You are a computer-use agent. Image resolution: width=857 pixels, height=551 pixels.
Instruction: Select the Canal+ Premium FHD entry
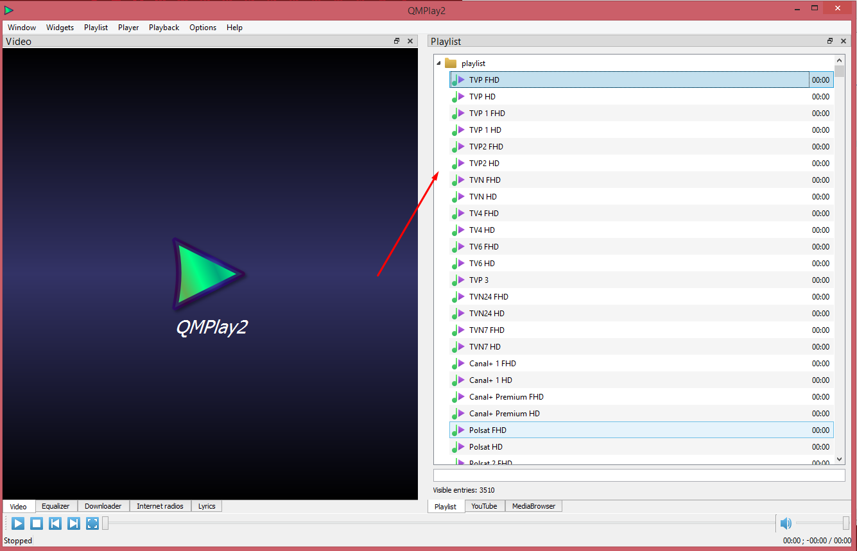[x=641, y=397]
